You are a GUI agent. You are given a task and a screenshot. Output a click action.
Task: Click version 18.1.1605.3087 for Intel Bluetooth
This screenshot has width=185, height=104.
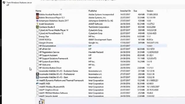point(153,87)
